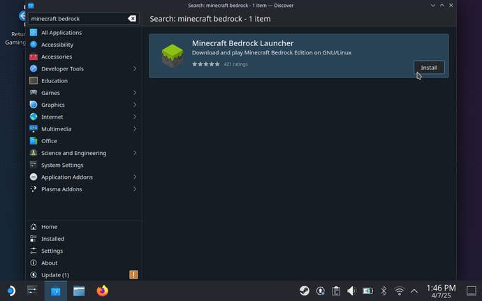Viewport: 482px width, 301px height.
Task: Click the Games controller icon
Action: 34,93
